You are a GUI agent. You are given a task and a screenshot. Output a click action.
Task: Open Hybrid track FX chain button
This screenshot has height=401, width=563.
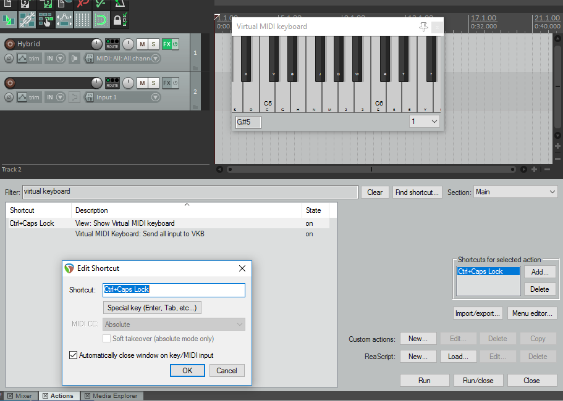tap(167, 44)
